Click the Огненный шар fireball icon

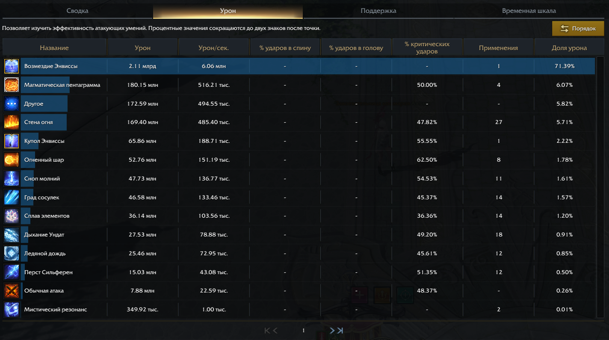click(11, 159)
